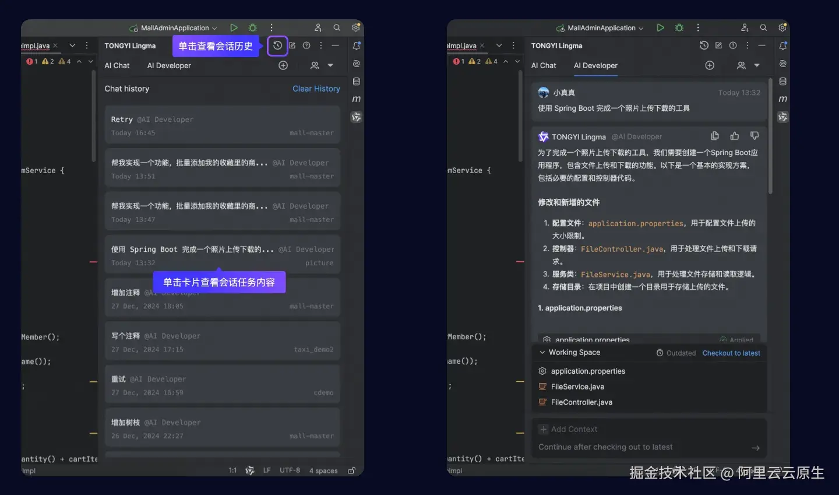Run MallAdminApplication in the right window

click(660, 27)
